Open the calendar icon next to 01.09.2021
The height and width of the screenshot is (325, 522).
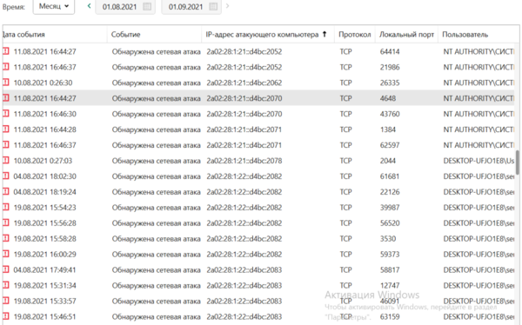213,7
